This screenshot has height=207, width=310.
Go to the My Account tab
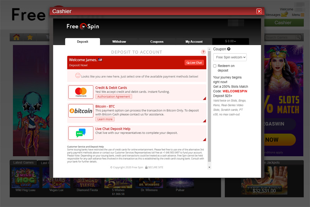(194, 41)
